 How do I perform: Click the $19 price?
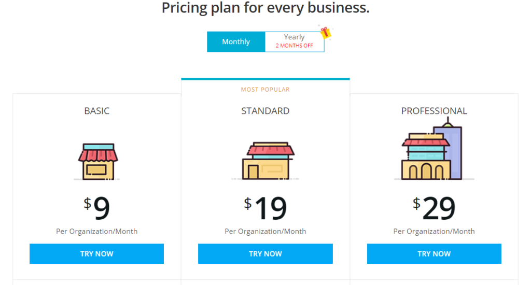(265, 208)
